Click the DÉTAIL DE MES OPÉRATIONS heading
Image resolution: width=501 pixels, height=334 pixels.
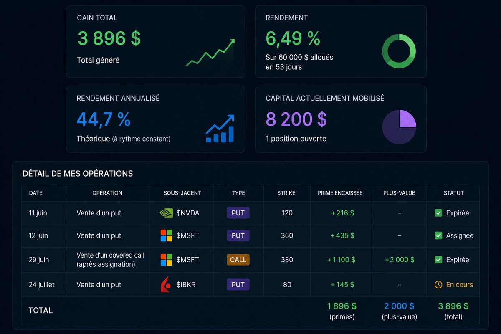(x=78, y=174)
